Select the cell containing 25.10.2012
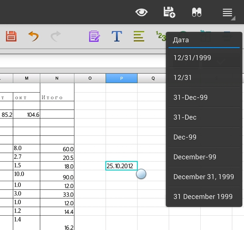Screen dimensions: 244x230 (121, 166)
